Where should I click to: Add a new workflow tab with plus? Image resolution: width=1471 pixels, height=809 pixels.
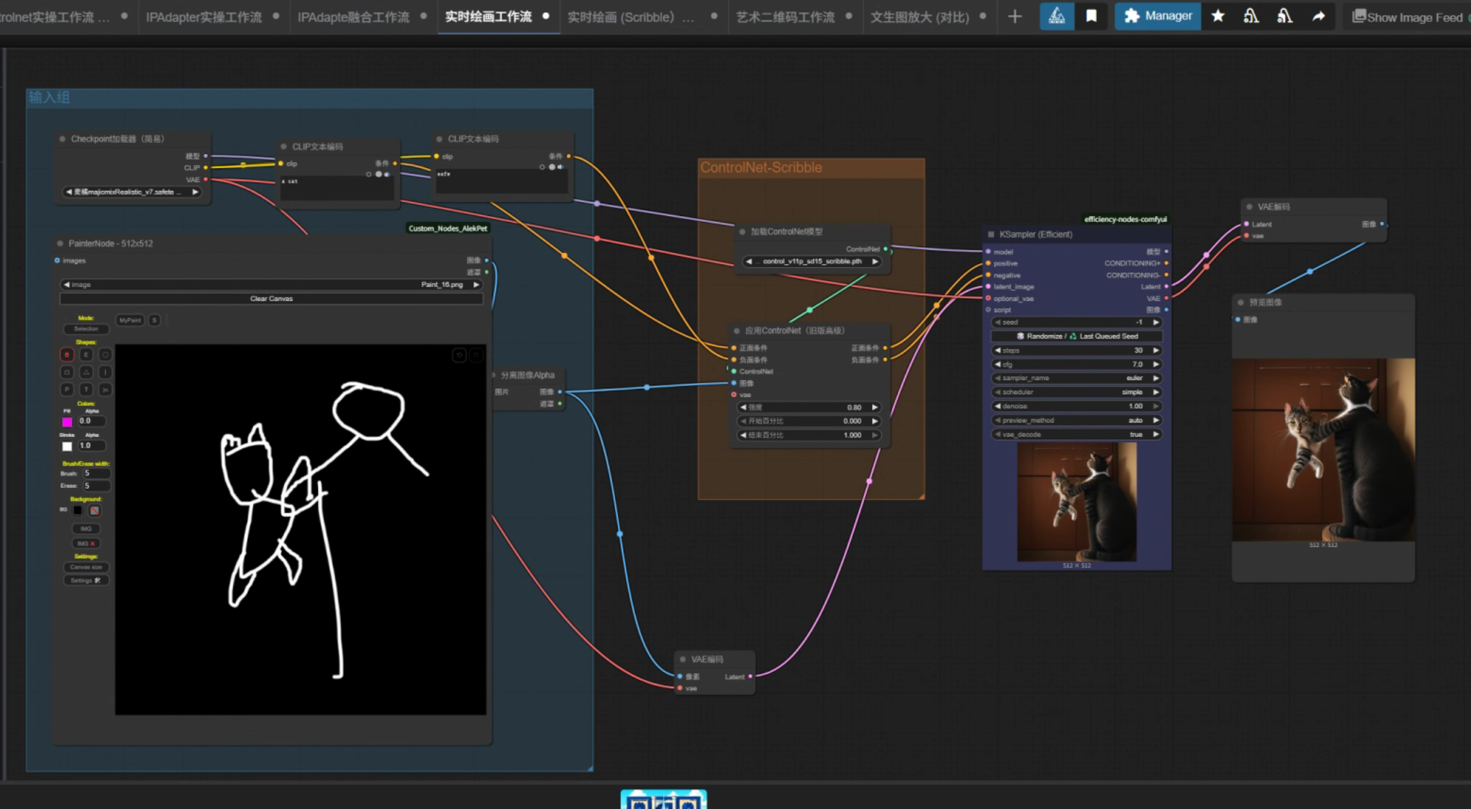coord(1014,17)
